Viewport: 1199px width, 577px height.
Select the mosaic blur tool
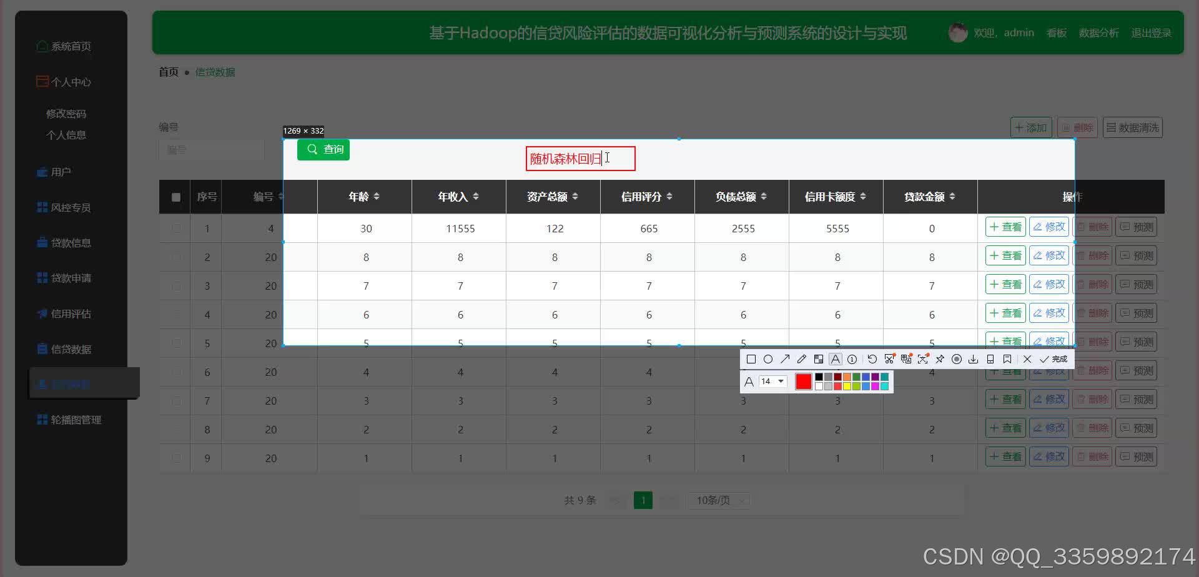tap(819, 359)
